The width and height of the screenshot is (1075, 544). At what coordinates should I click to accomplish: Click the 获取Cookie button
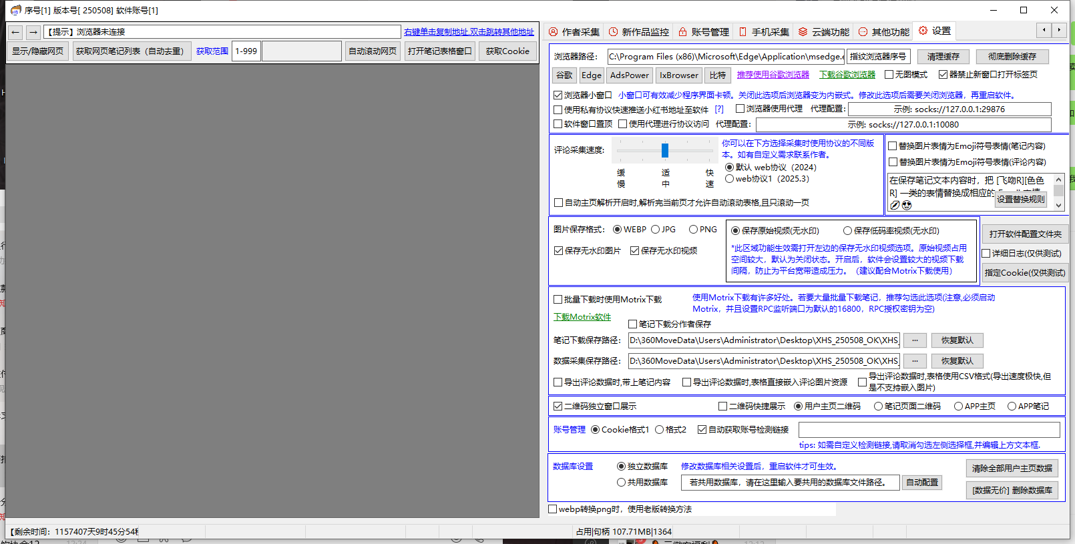507,51
